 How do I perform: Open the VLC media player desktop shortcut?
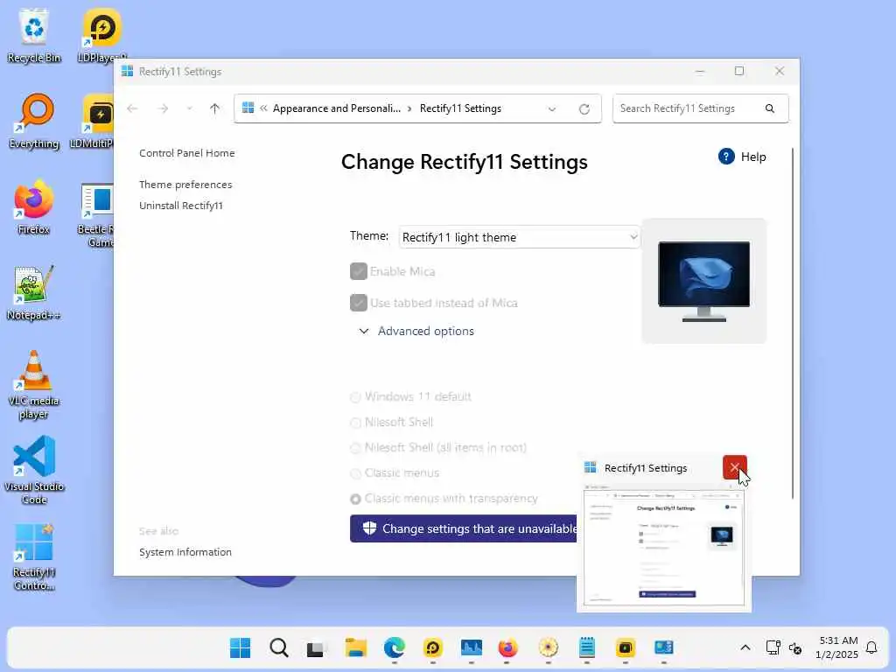[34, 386]
